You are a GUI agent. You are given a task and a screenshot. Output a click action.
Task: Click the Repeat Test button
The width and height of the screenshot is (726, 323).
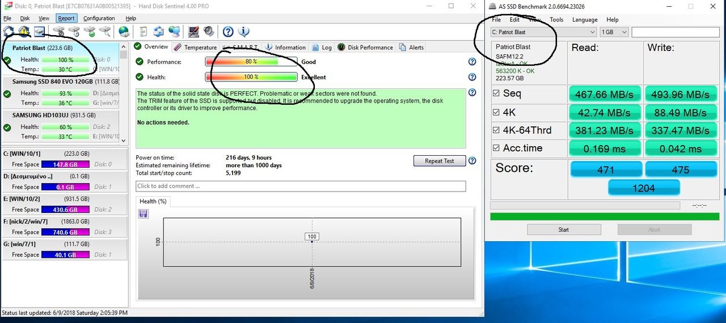tap(440, 161)
